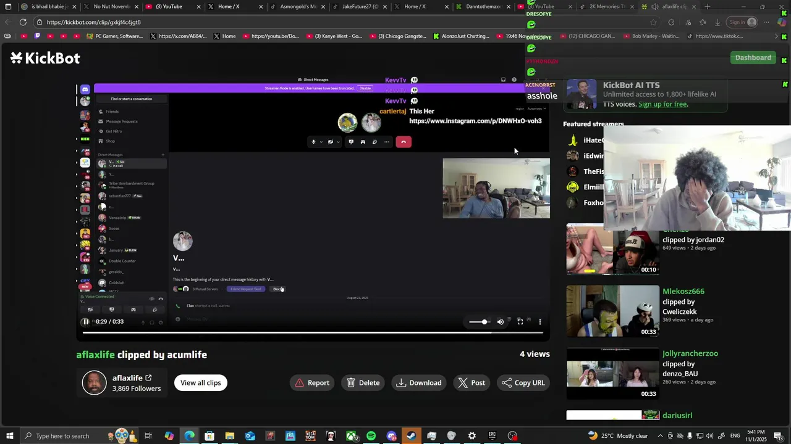The width and height of the screenshot is (791, 444).
Task: Switch to the 2K Memories tab
Action: [x=607, y=7]
